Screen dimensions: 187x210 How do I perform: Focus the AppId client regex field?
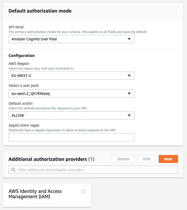[x=71, y=137]
